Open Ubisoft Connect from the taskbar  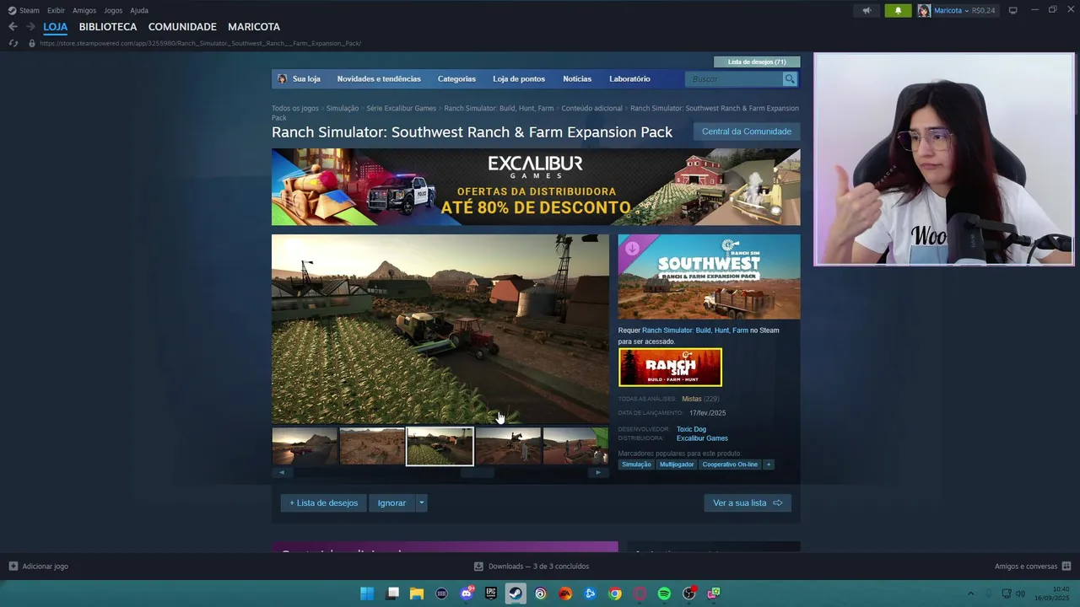(x=541, y=594)
